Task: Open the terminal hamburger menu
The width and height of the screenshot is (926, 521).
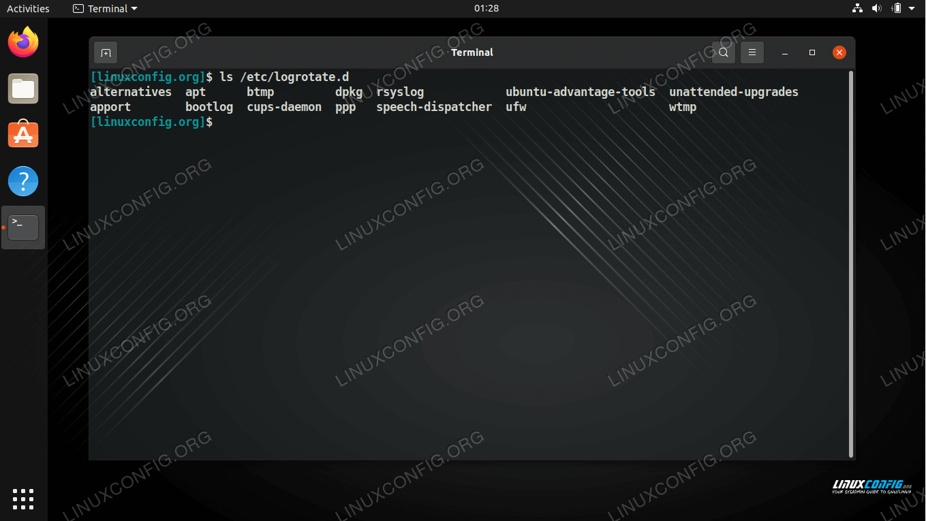Action: (752, 52)
